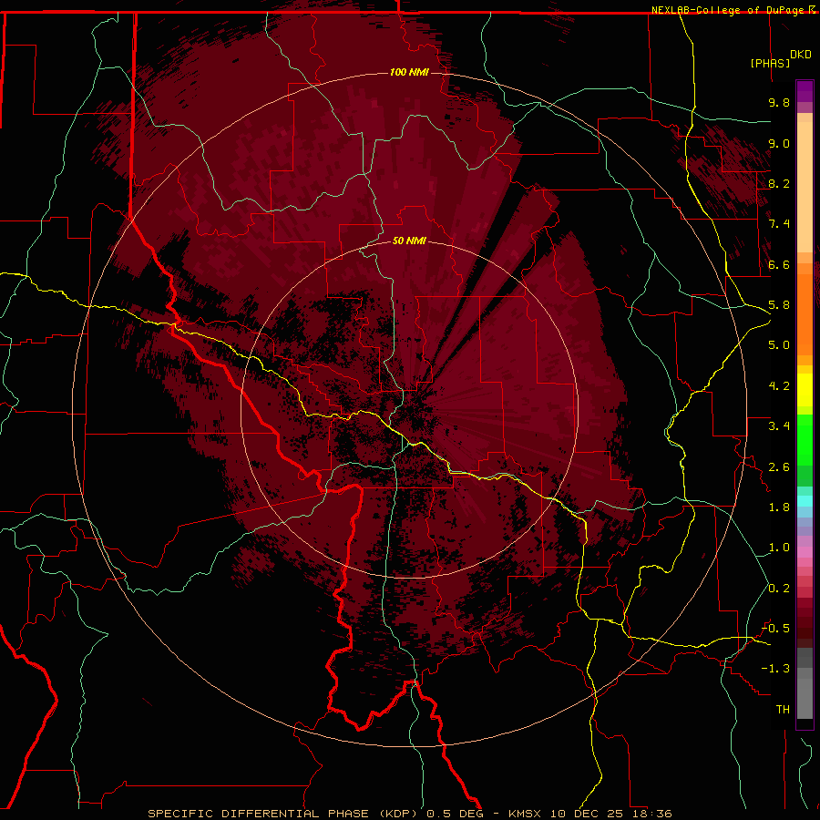Image resolution: width=820 pixels, height=820 pixels.
Task: Click the KMSX radar station identifier
Action: (525, 814)
